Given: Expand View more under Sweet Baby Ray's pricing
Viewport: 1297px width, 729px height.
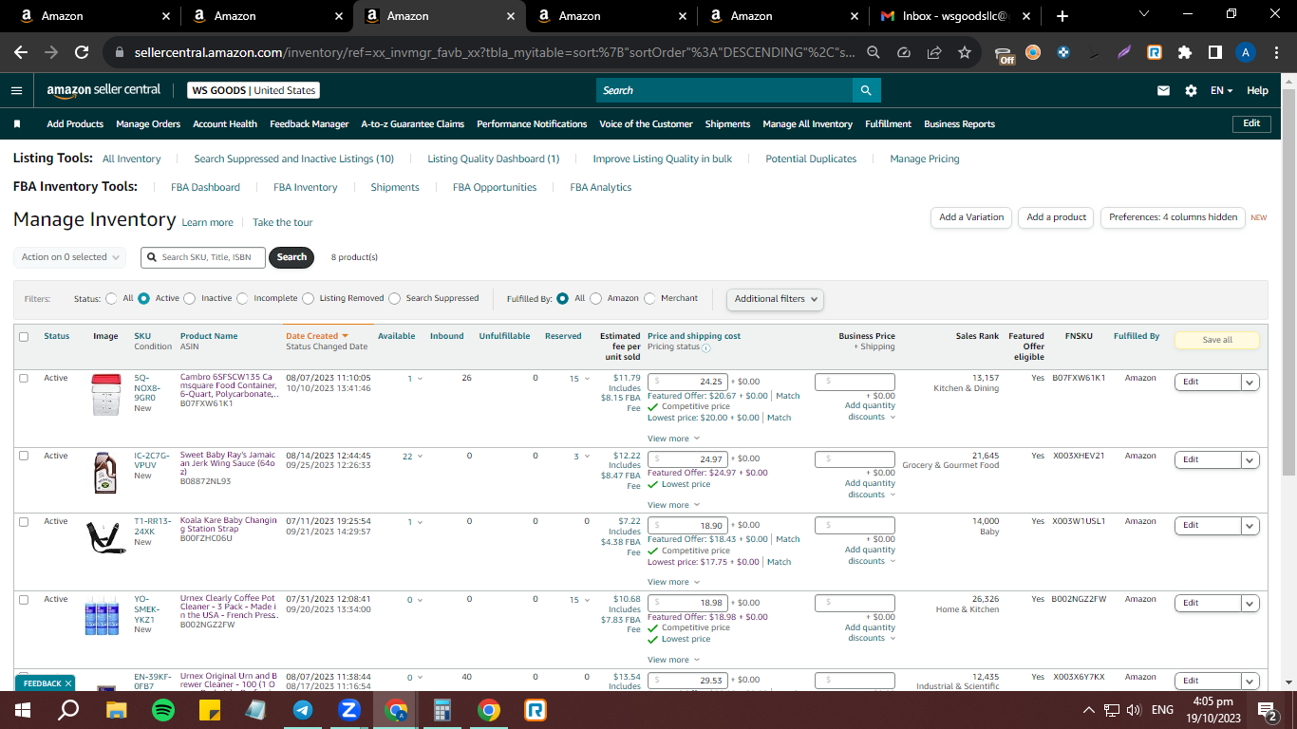Looking at the screenshot, I should [673, 505].
